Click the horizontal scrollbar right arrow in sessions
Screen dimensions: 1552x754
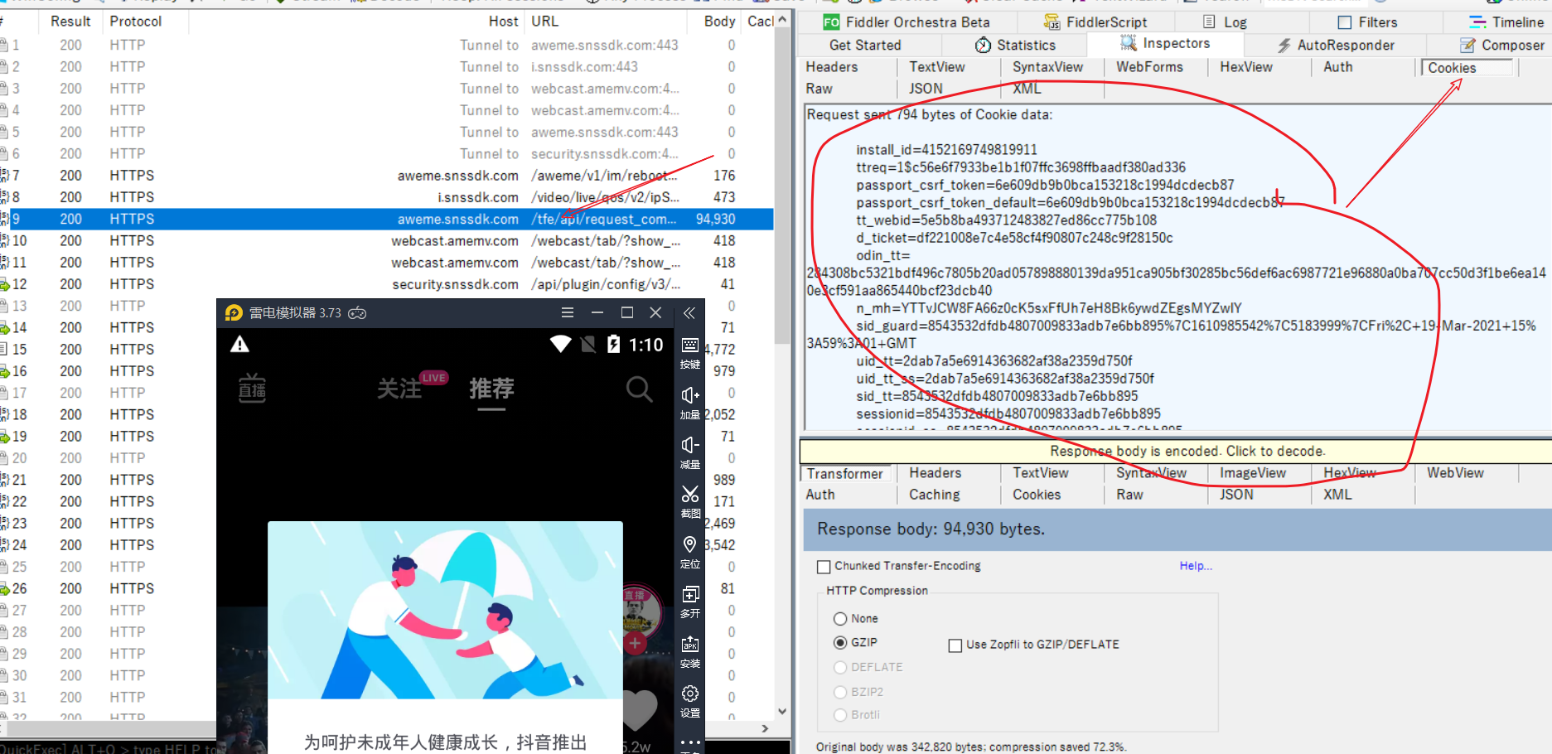765,729
